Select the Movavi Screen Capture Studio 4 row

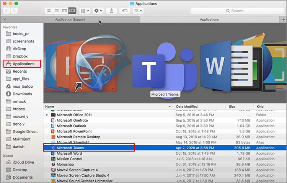(x=165, y=175)
